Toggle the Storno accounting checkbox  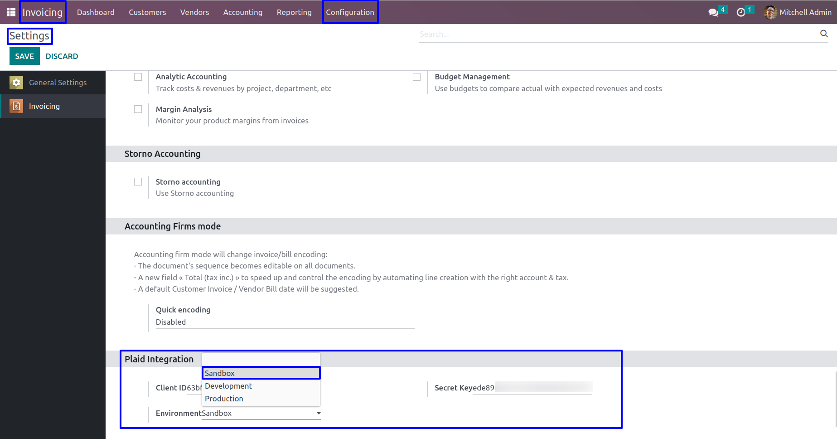(x=138, y=182)
